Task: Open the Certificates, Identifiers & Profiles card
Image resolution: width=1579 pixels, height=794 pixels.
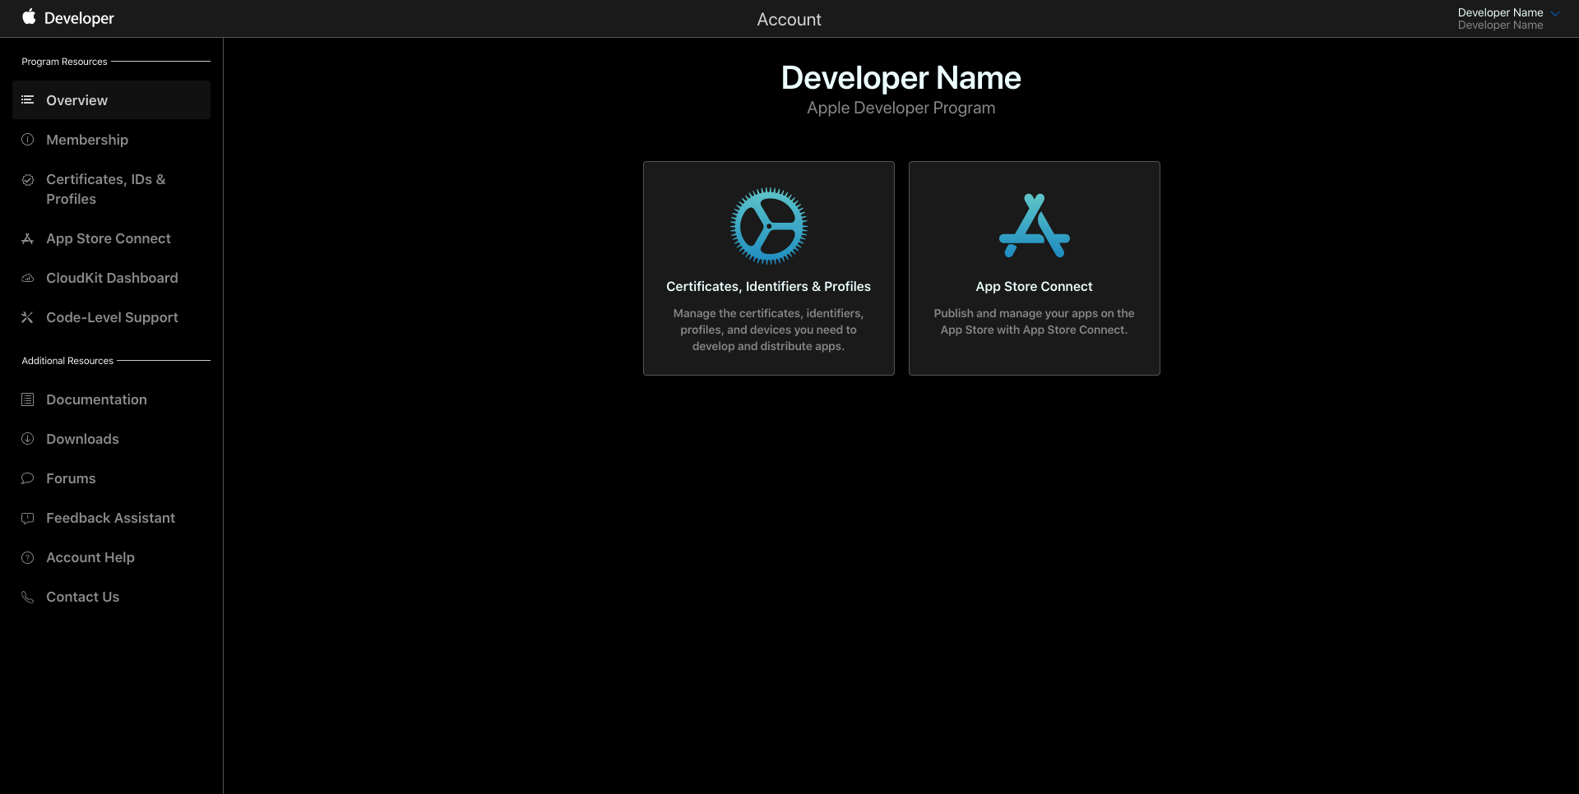Action: [768, 268]
